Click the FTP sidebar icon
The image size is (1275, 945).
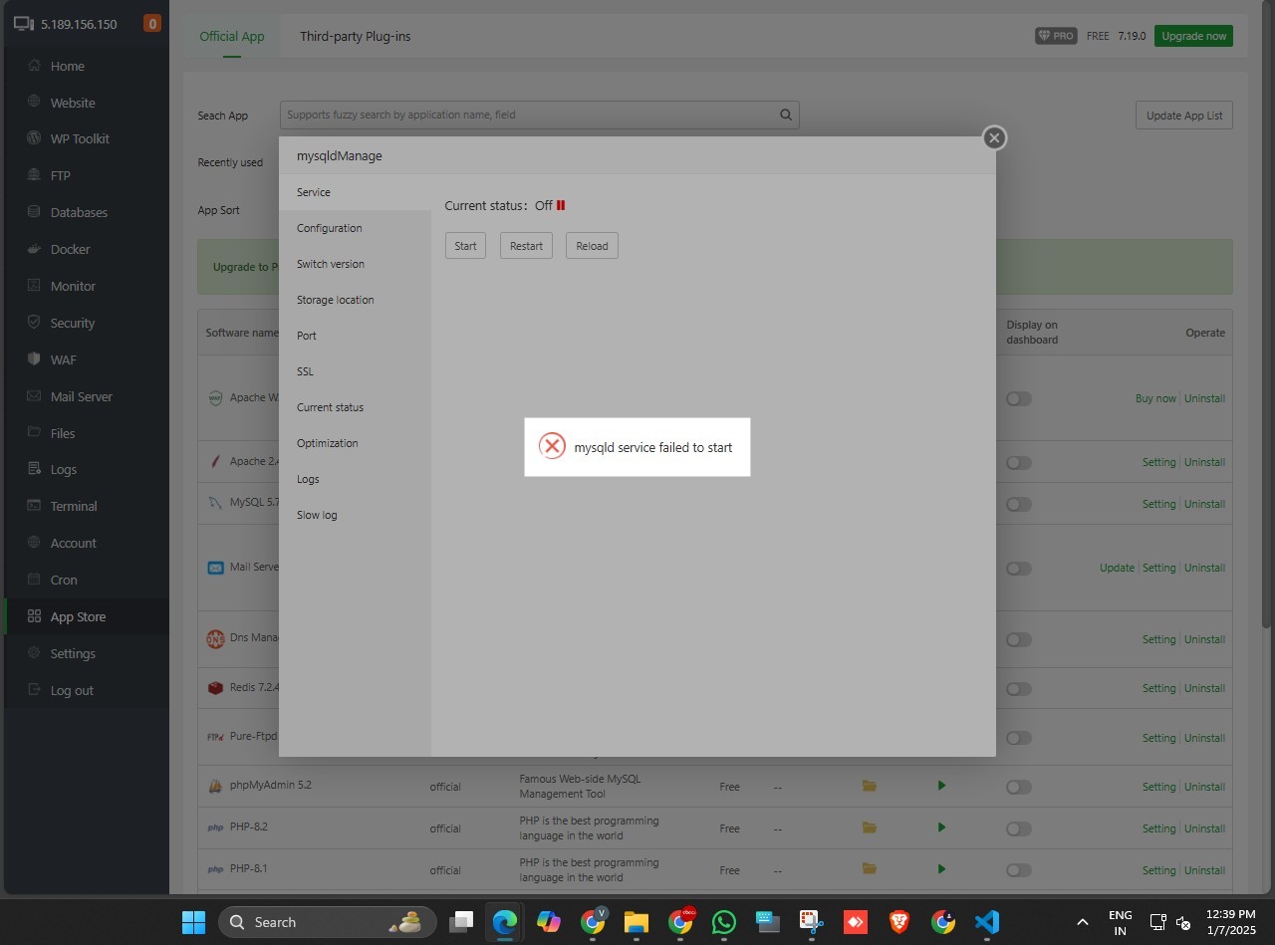(34, 175)
